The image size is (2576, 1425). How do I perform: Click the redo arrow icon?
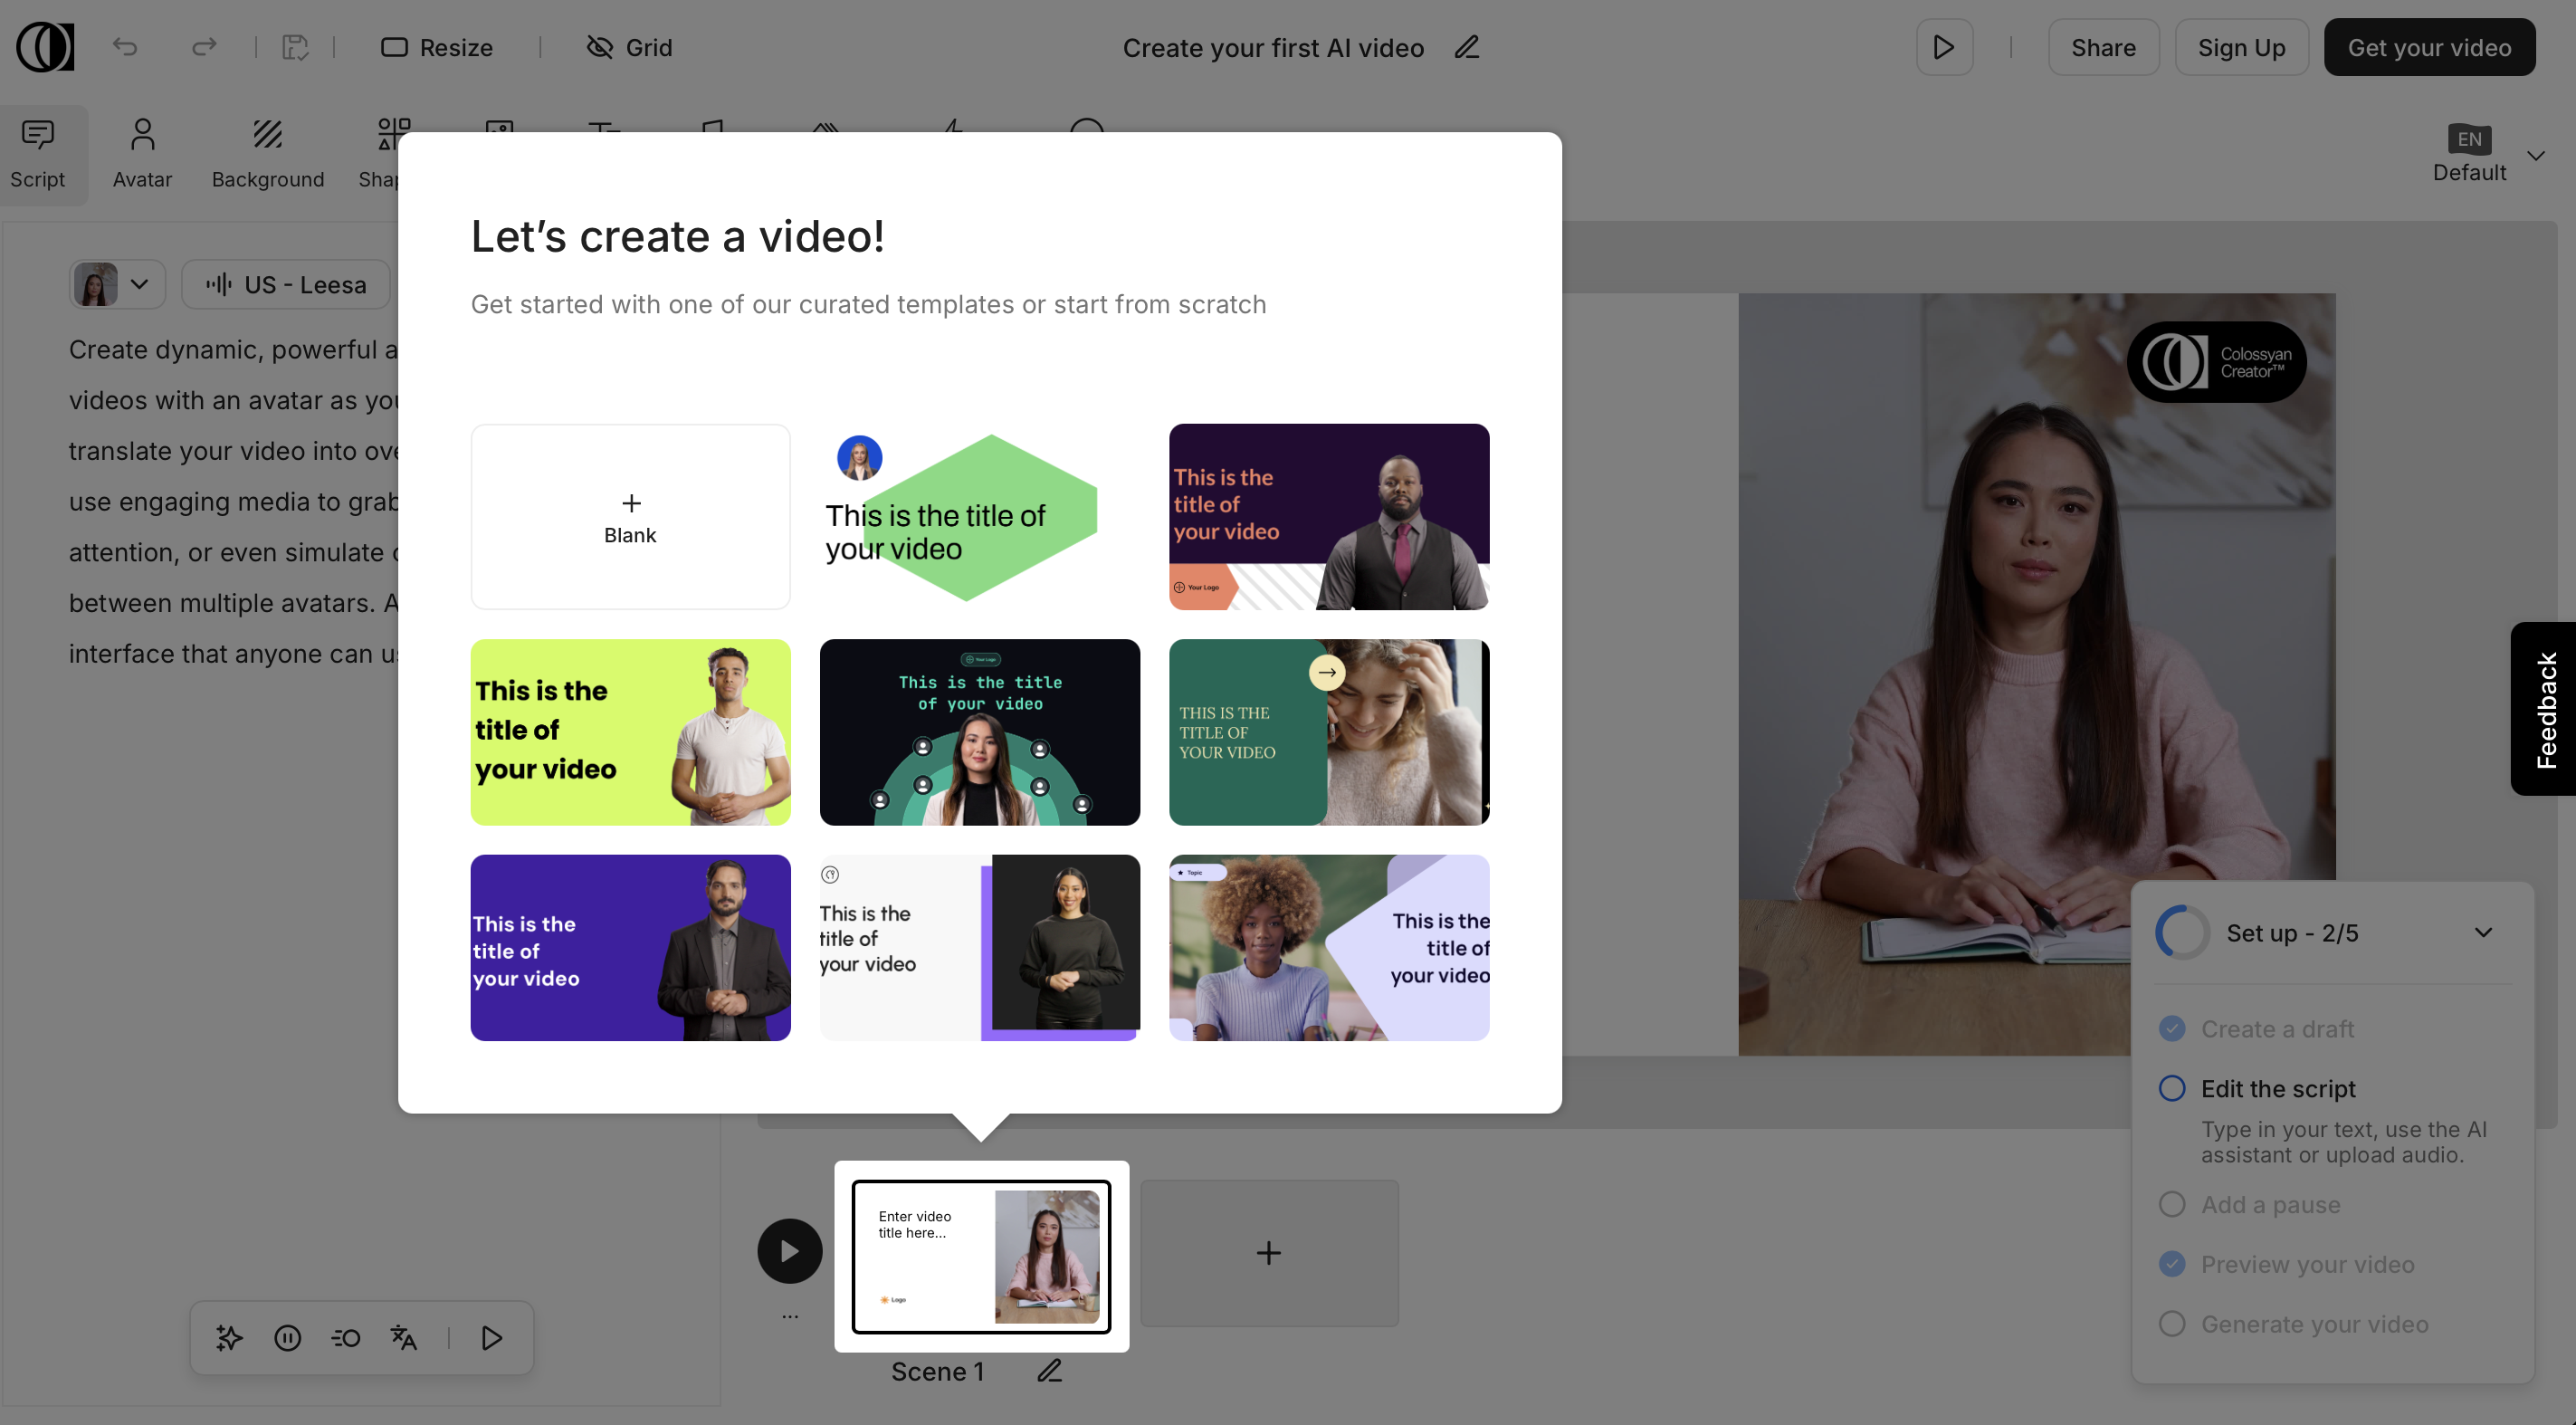(204, 47)
